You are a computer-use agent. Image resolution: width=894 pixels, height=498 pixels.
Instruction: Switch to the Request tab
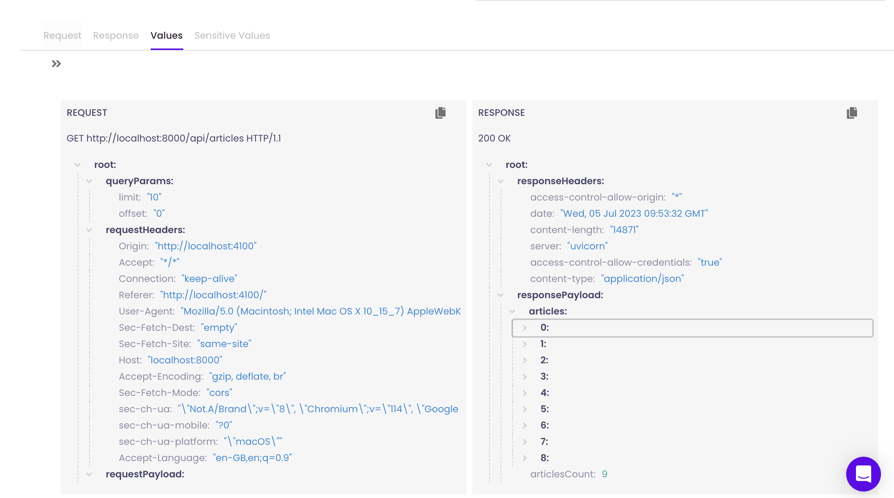click(62, 35)
